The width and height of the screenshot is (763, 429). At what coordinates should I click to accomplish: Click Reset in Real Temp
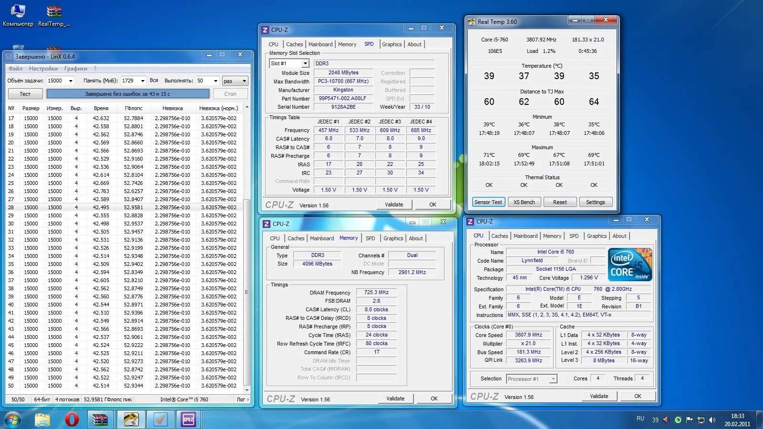point(560,202)
